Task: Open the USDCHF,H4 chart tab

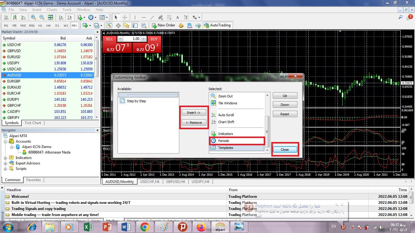Action: tap(150, 182)
